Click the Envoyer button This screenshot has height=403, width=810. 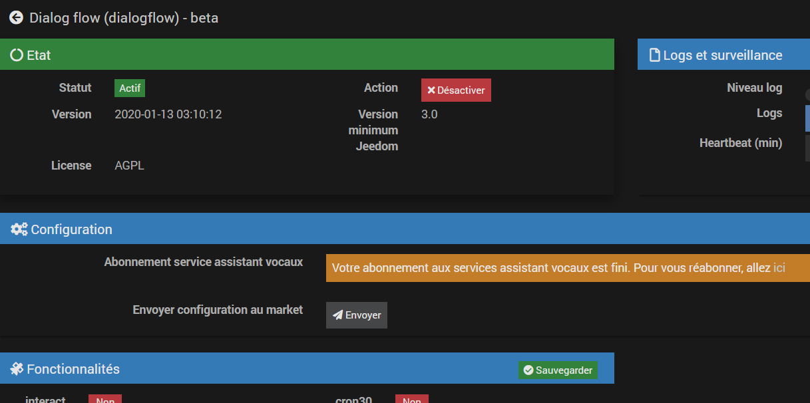(x=357, y=315)
